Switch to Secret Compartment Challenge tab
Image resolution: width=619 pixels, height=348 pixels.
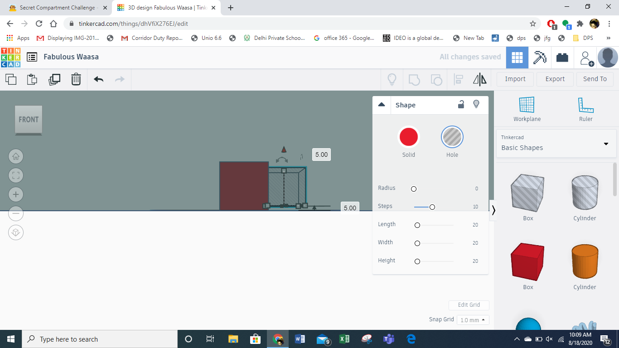[58, 8]
